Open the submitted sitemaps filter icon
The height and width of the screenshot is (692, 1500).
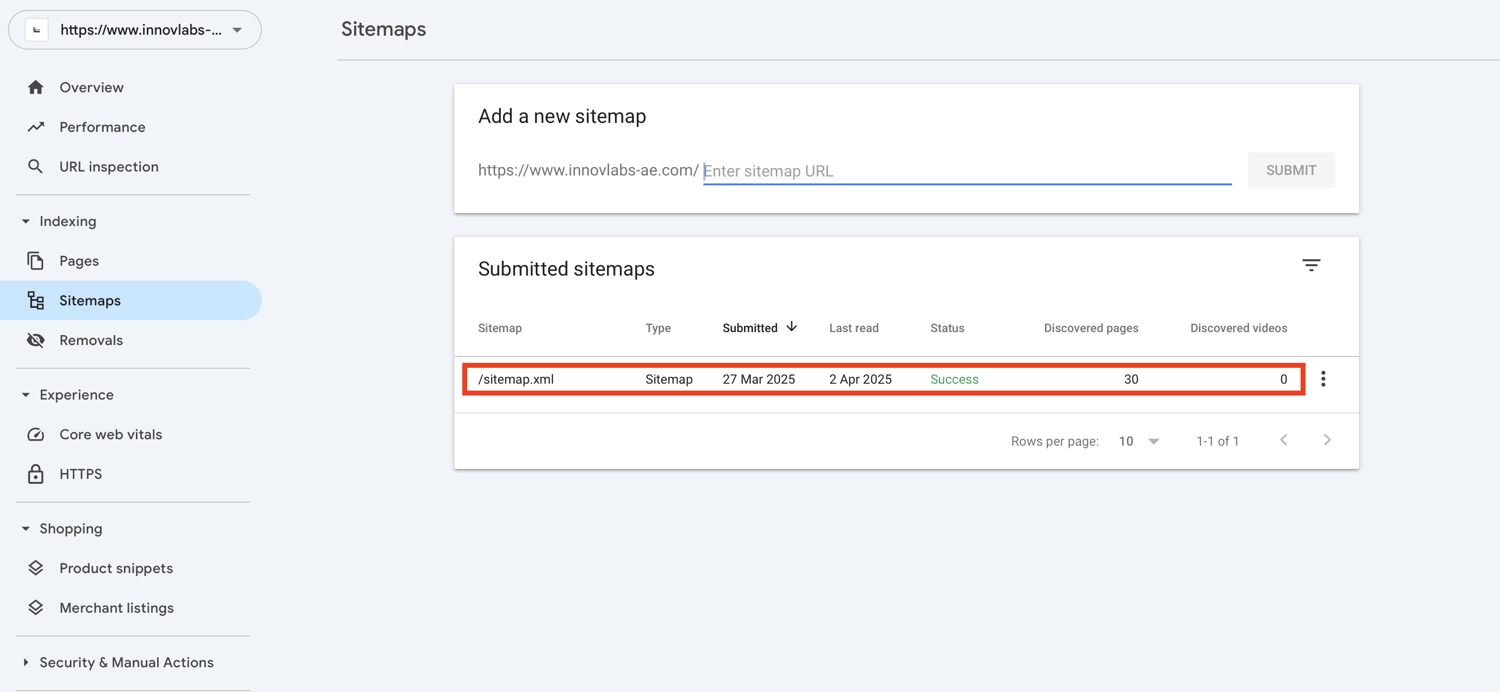pyautogui.click(x=1311, y=265)
